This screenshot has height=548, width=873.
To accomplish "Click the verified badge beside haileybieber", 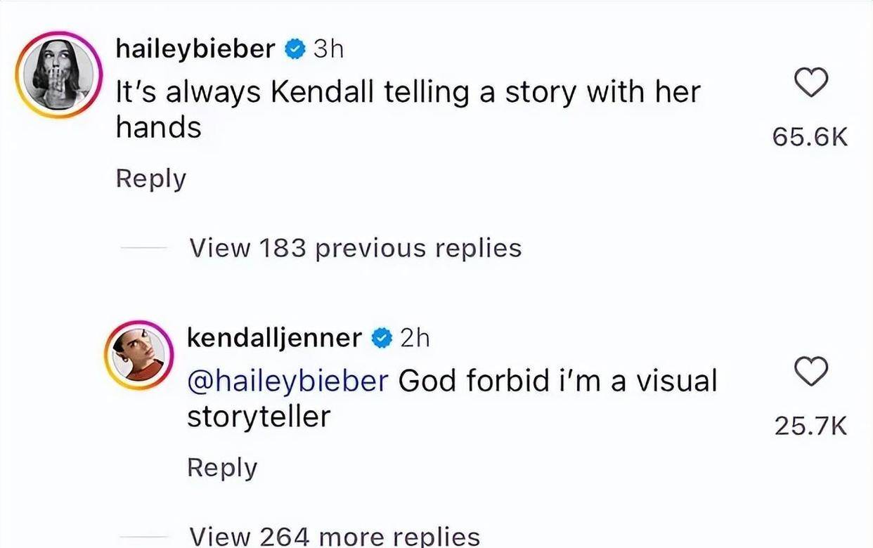I will 294,49.
